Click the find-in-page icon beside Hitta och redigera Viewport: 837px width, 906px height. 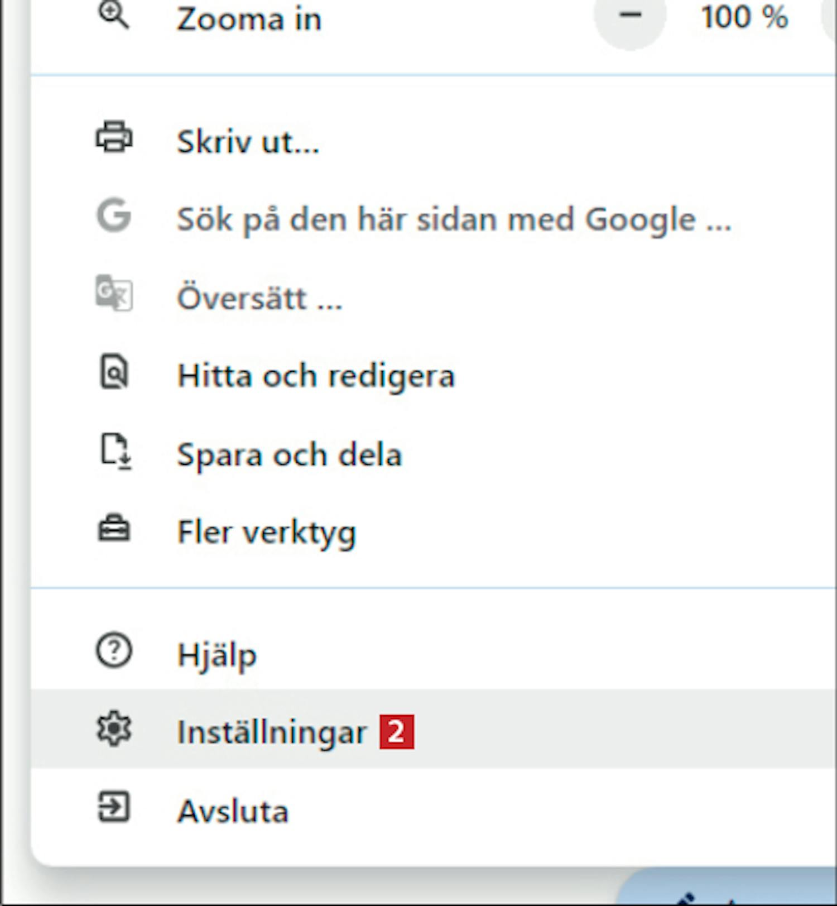[x=114, y=371]
